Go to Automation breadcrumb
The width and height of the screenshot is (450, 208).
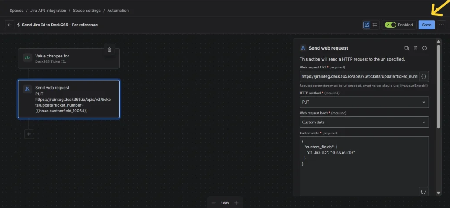point(118,11)
